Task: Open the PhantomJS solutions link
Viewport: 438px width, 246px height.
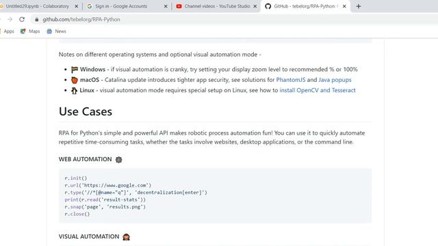Action: point(291,80)
